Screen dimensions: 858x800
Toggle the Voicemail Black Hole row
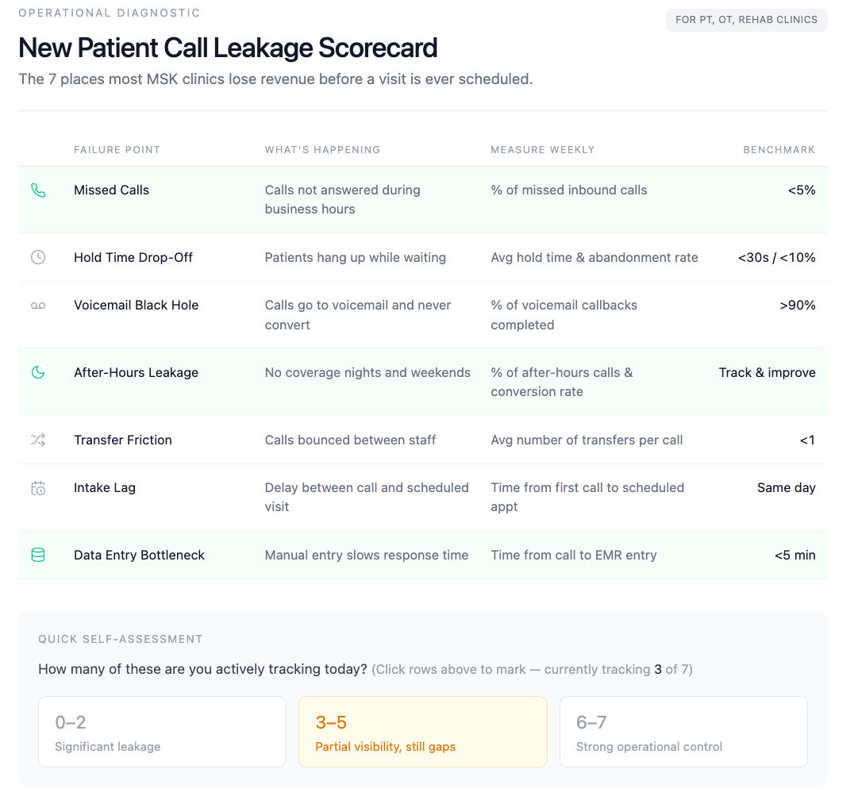pyautogui.click(x=422, y=314)
